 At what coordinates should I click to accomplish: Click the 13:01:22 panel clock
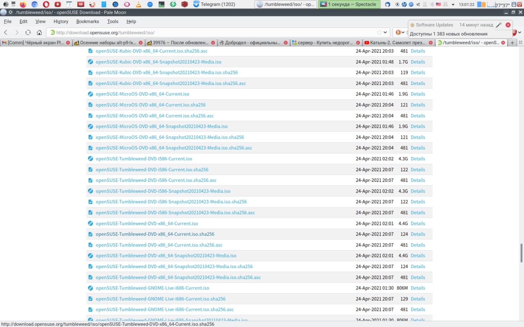click(x=466, y=4)
